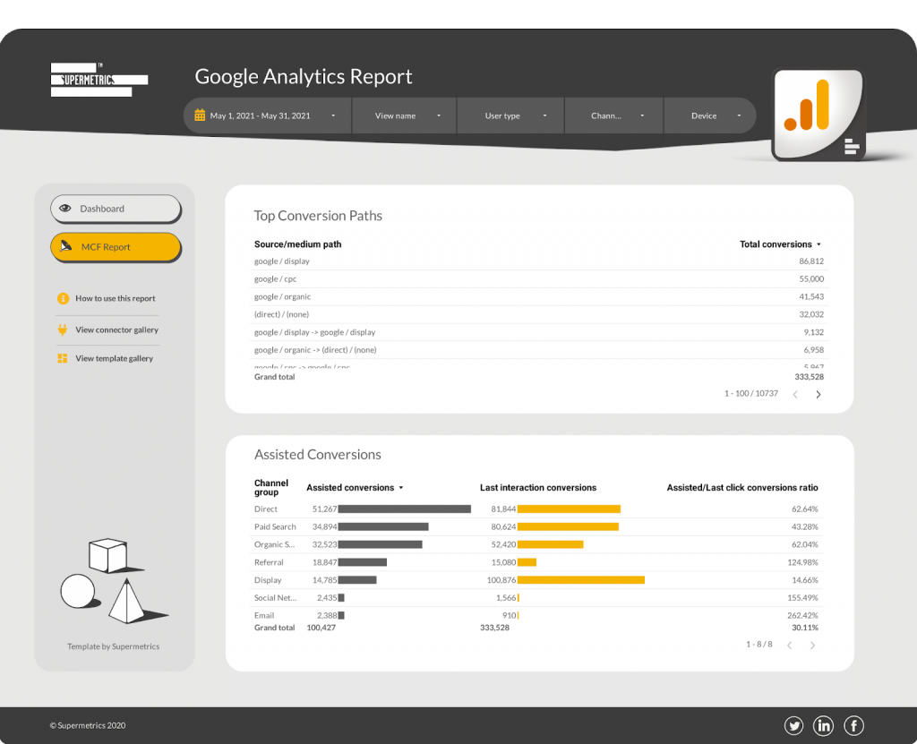Click the 1 - 100 / 10737 pagination text
Image resolution: width=917 pixels, height=744 pixels.
point(751,394)
